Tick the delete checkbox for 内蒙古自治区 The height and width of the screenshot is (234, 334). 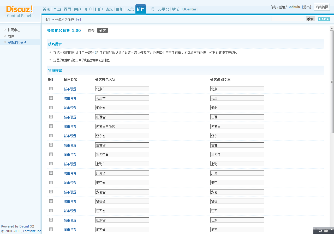click(x=51, y=126)
